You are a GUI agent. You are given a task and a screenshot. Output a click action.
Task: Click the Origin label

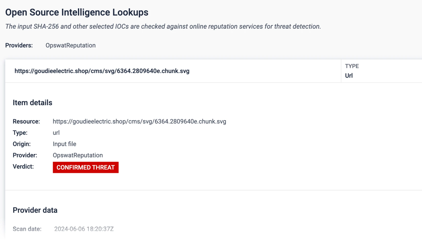click(x=22, y=144)
